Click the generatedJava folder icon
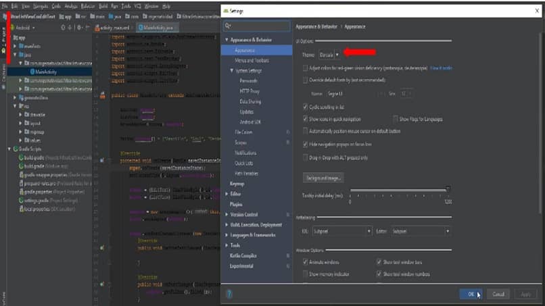Image resolution: width=545 pixels, height=306 pixels. pos(21,97)
